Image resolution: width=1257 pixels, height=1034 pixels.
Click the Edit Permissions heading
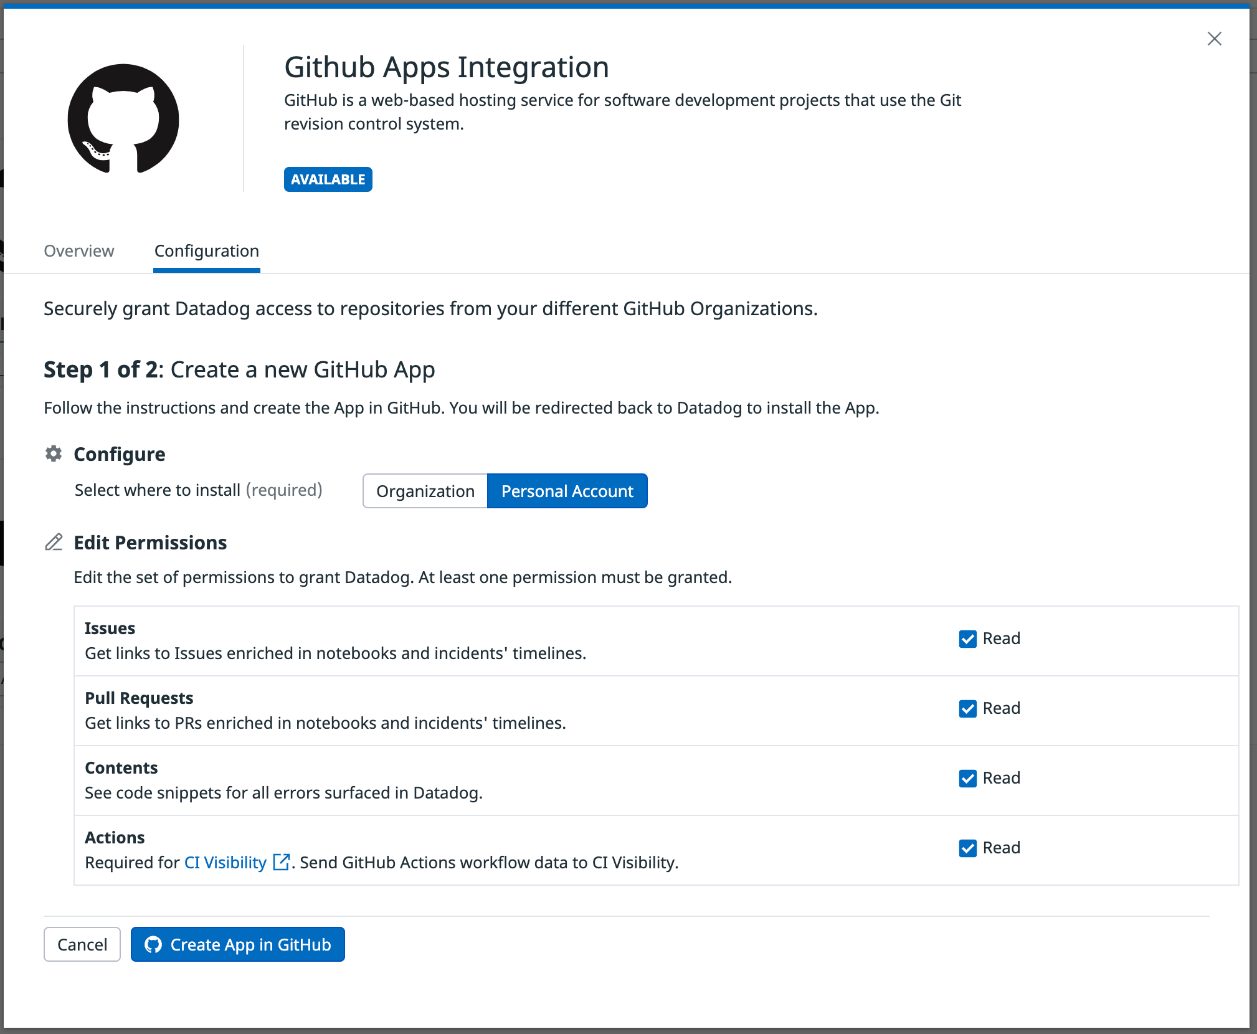[150, 542]
